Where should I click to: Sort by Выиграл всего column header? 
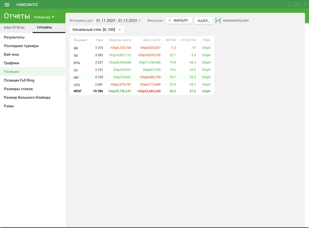pyautogui.click(x=120, y=40)
